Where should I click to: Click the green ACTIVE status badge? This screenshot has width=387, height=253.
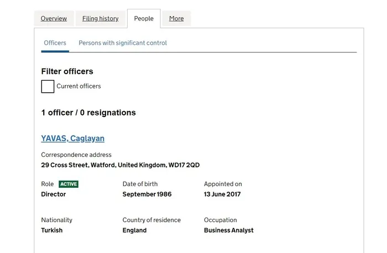(x=69, y=185)
